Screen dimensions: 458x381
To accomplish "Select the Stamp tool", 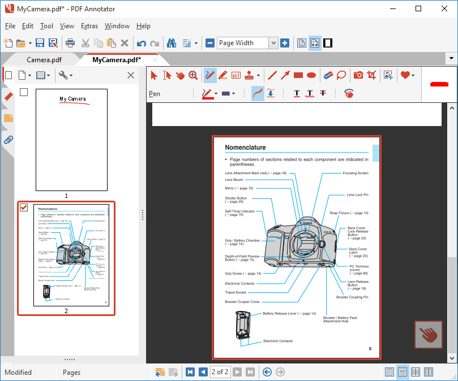I will click(x=249, y=75).
